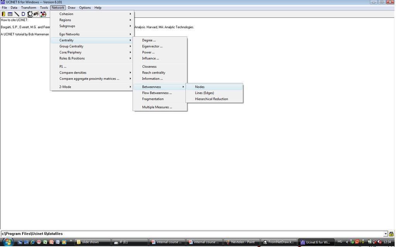Click the network connection tray icon
The width and height of the screenshot is (396, 247).
tap(375, 242)
